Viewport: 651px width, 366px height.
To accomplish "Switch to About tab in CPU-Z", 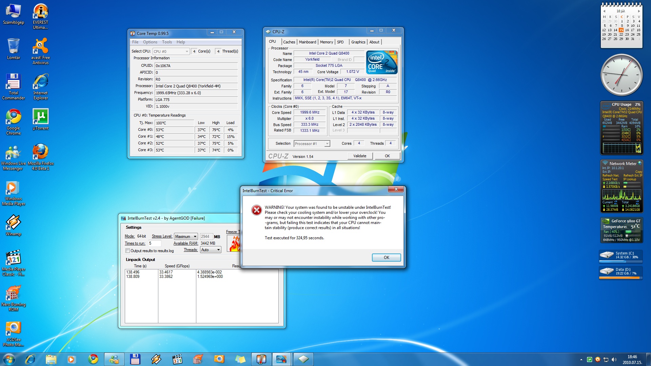I will [x=374, y=42].
